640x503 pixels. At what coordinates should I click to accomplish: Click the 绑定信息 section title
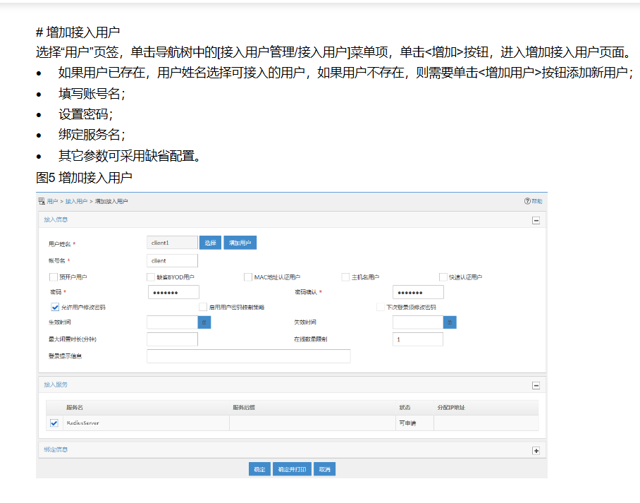click(x=56, y=449)
